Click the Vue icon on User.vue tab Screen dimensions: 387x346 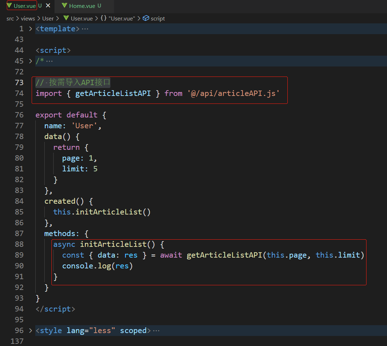coord(9,5)
